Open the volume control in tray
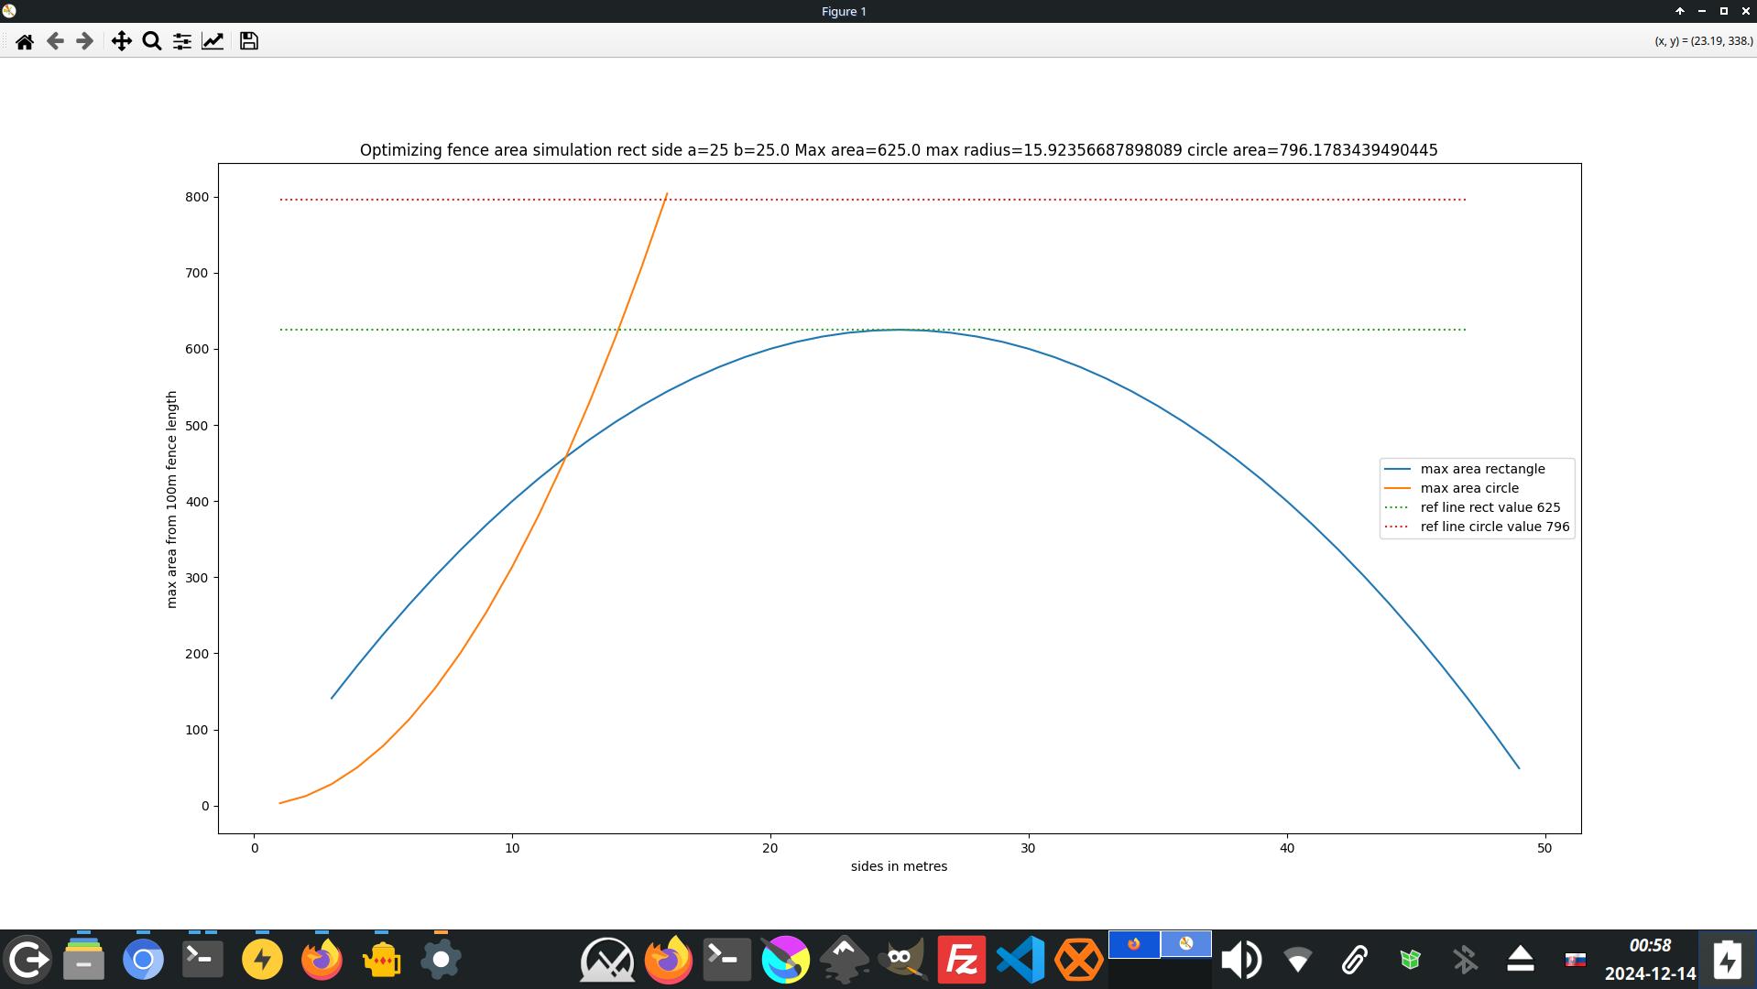 (x=1241, y=960)
